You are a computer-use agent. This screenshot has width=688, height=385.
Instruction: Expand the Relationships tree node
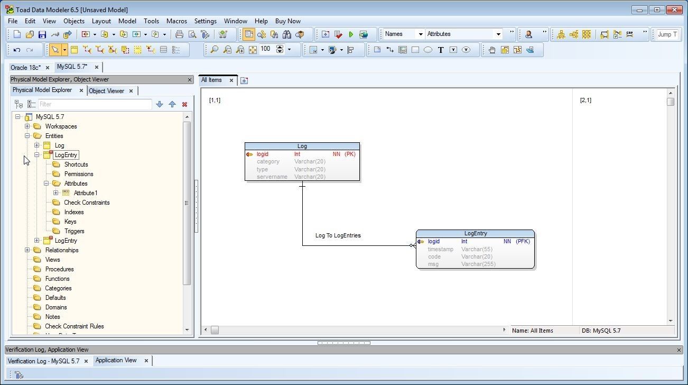click(27, 250)
